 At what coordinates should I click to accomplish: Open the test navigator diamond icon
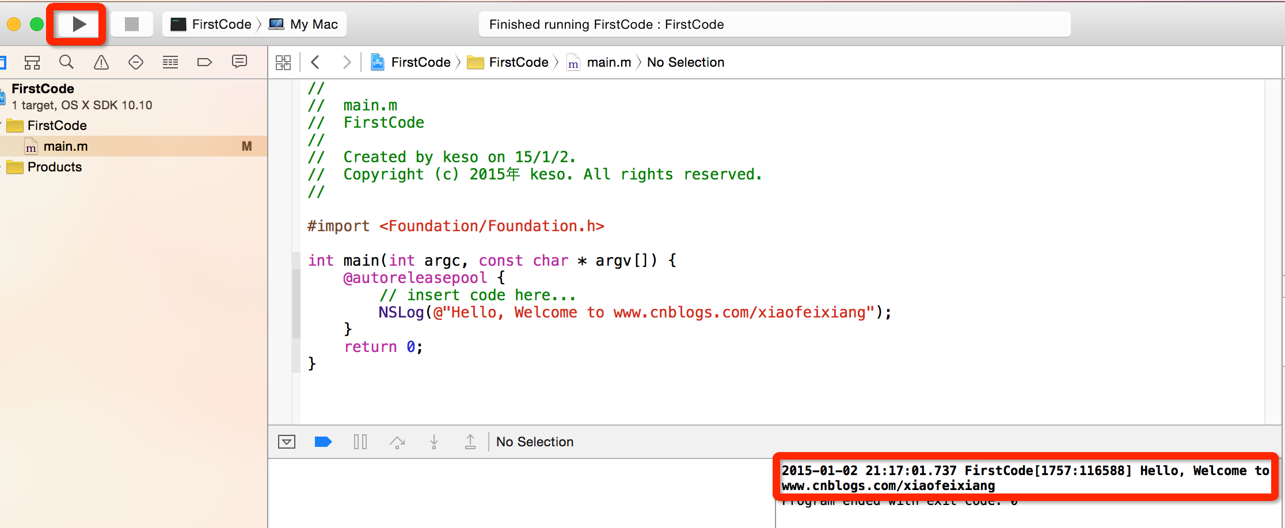point(136,62)
